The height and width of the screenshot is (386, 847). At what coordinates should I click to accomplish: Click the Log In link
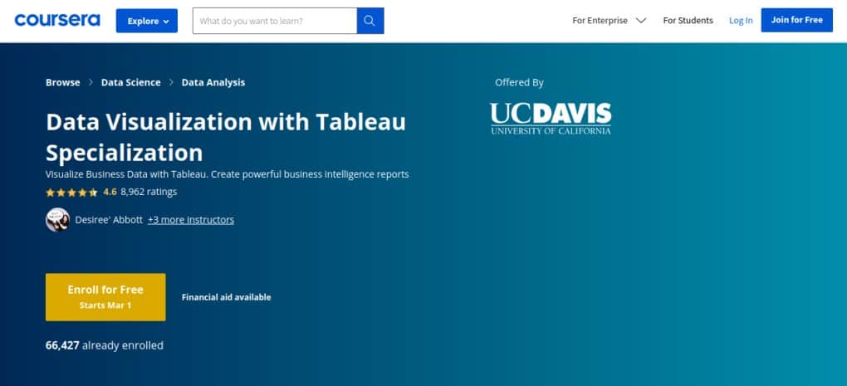pyautogui.click(x=741, y=21)
